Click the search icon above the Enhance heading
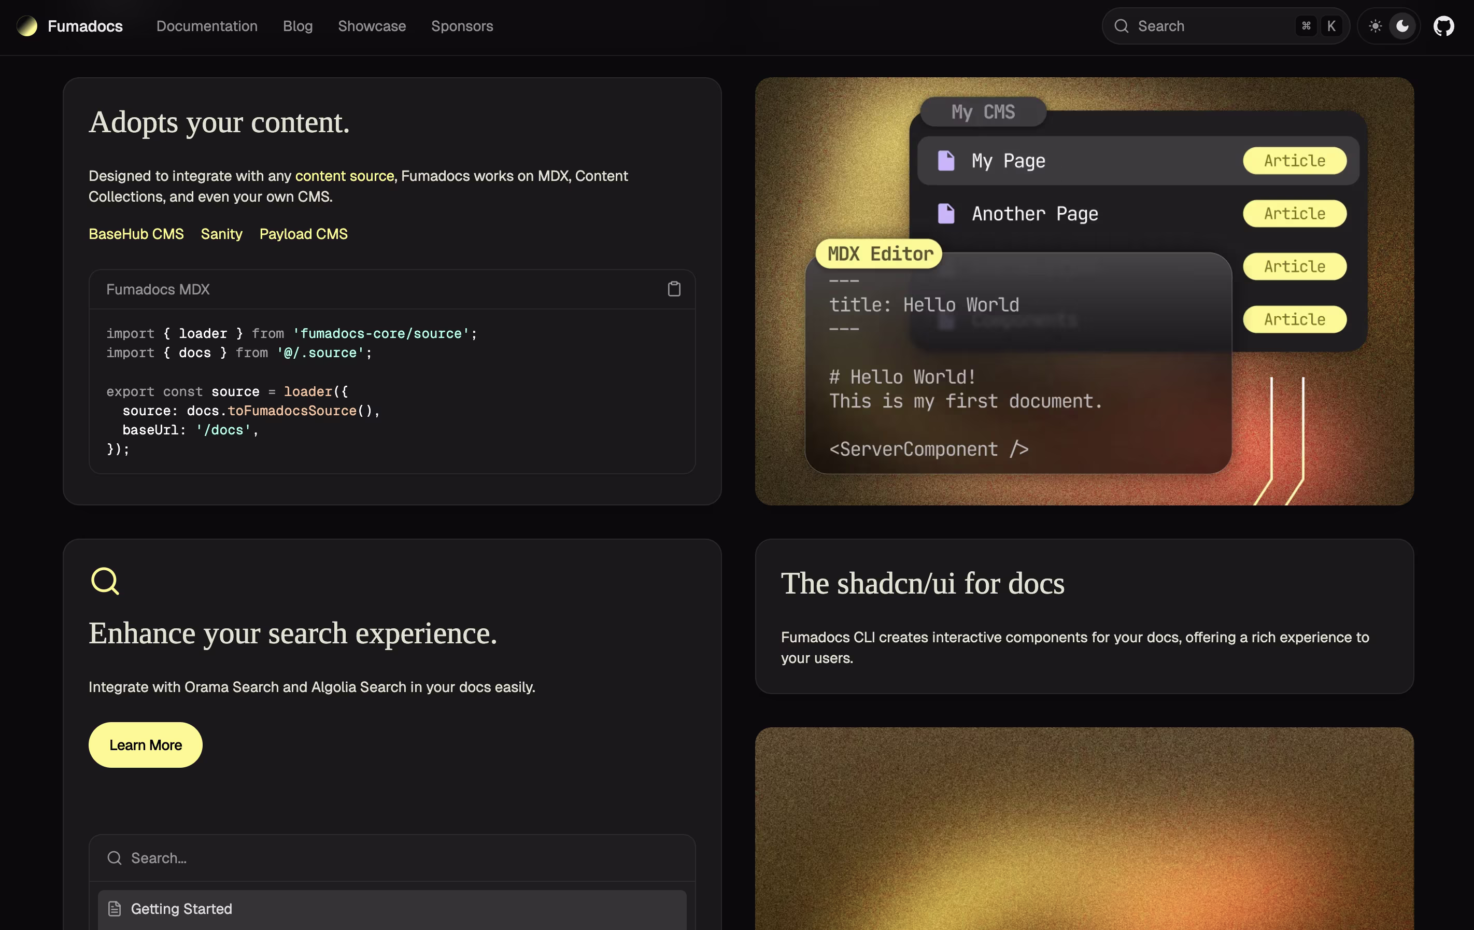This screenshot has height=930, width=1474. [x=105, y=581]
